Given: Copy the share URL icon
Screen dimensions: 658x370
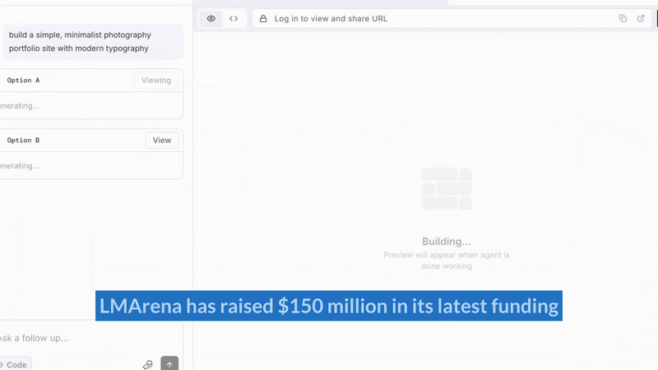Looking at the screenshot, I should coord(623,18).
